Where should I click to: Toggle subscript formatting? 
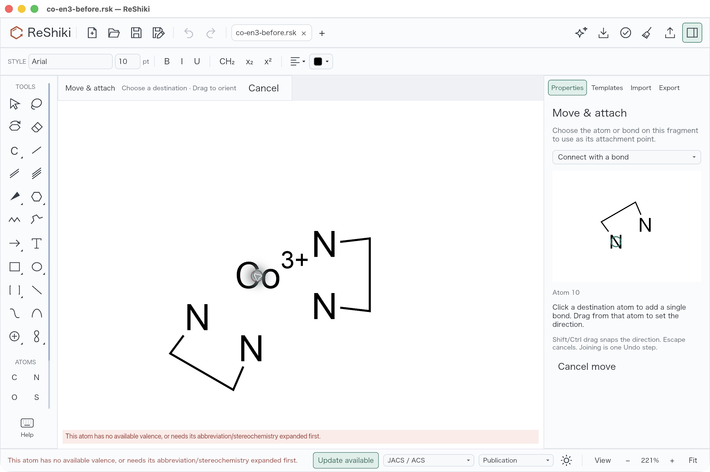(x=249, y=61)
